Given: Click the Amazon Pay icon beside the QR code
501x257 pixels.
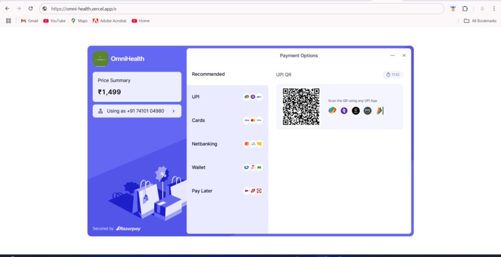Looking at the screenshot, I should [x=367, y=111].
